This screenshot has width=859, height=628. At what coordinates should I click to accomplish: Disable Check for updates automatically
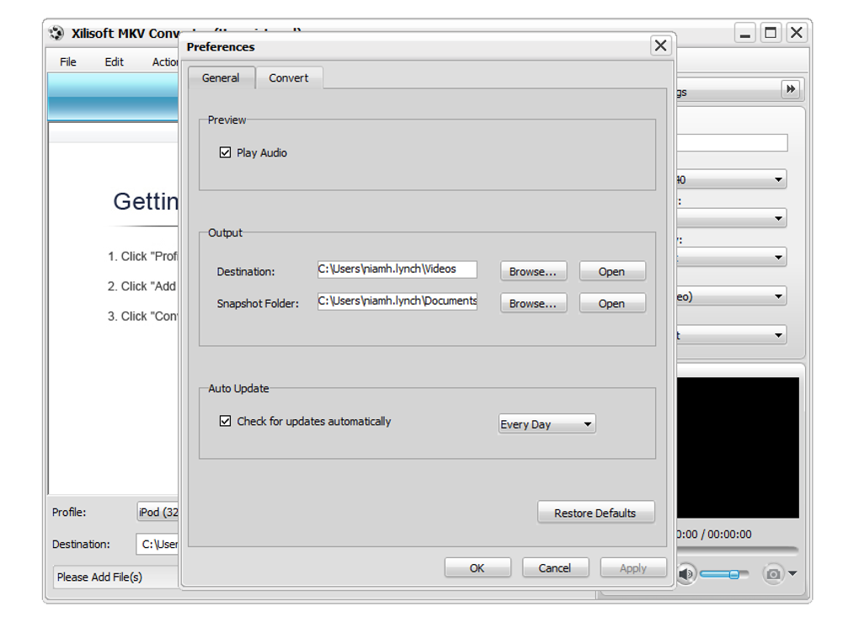pyautogui.click(x=225, y=421)
